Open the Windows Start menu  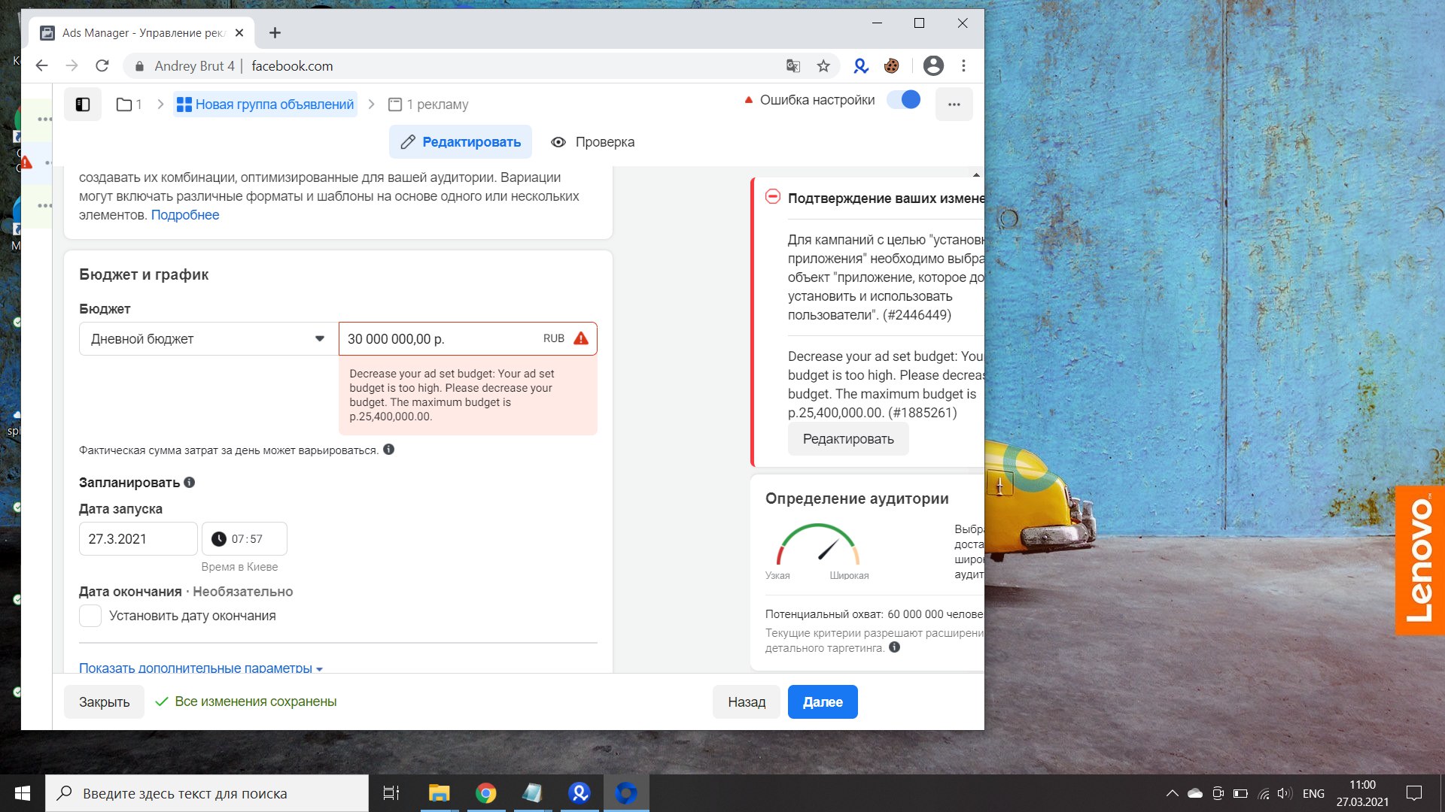click(23, 793)
